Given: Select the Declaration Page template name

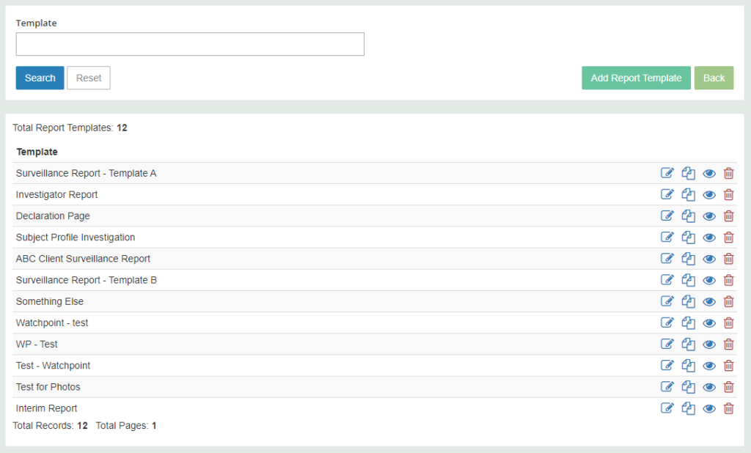Looking at the screenshot, I should (53, 216).
